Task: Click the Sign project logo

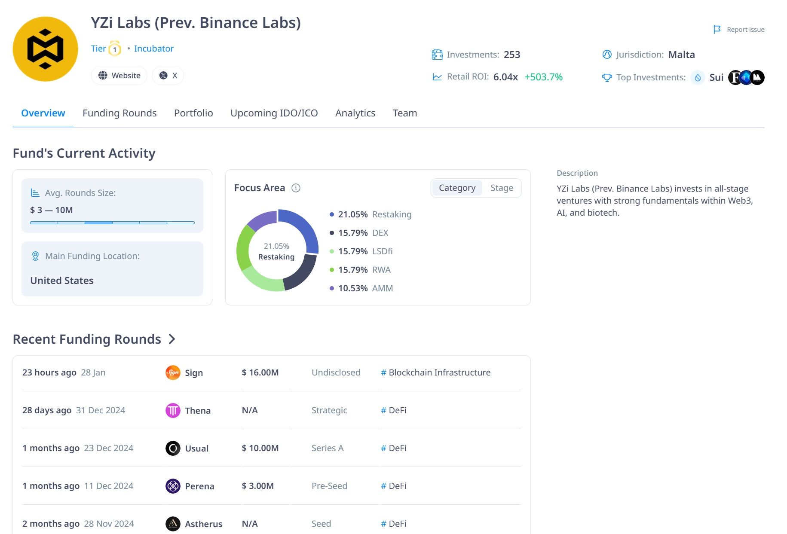Action: tap(173, 372)
